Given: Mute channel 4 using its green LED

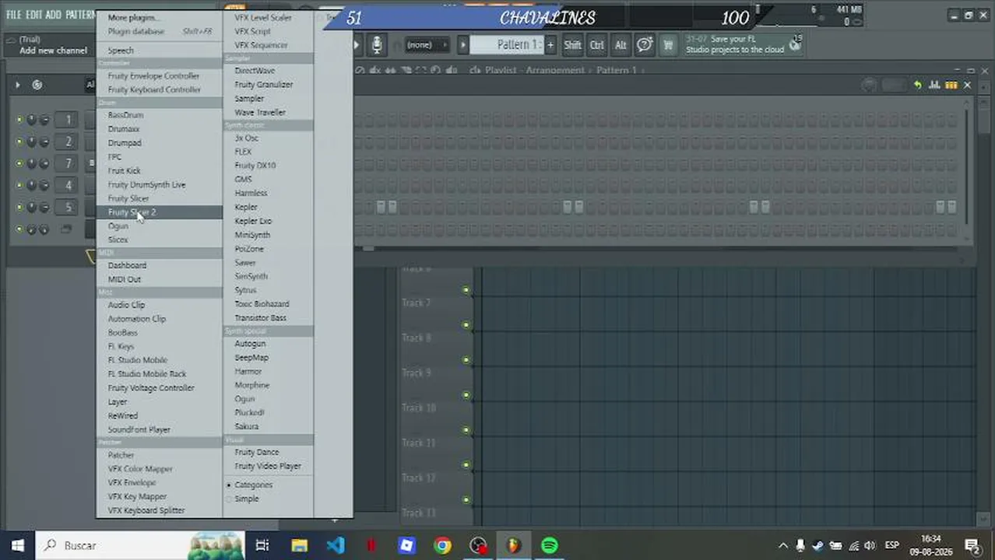Looking at the screenshot, I should pos(19,185).
